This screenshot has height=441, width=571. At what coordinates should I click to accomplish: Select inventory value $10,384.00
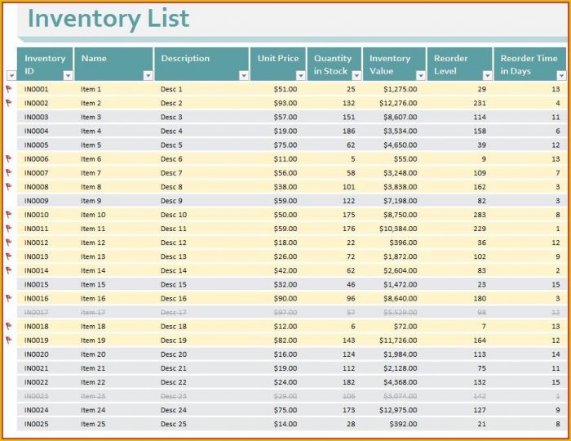398,229
